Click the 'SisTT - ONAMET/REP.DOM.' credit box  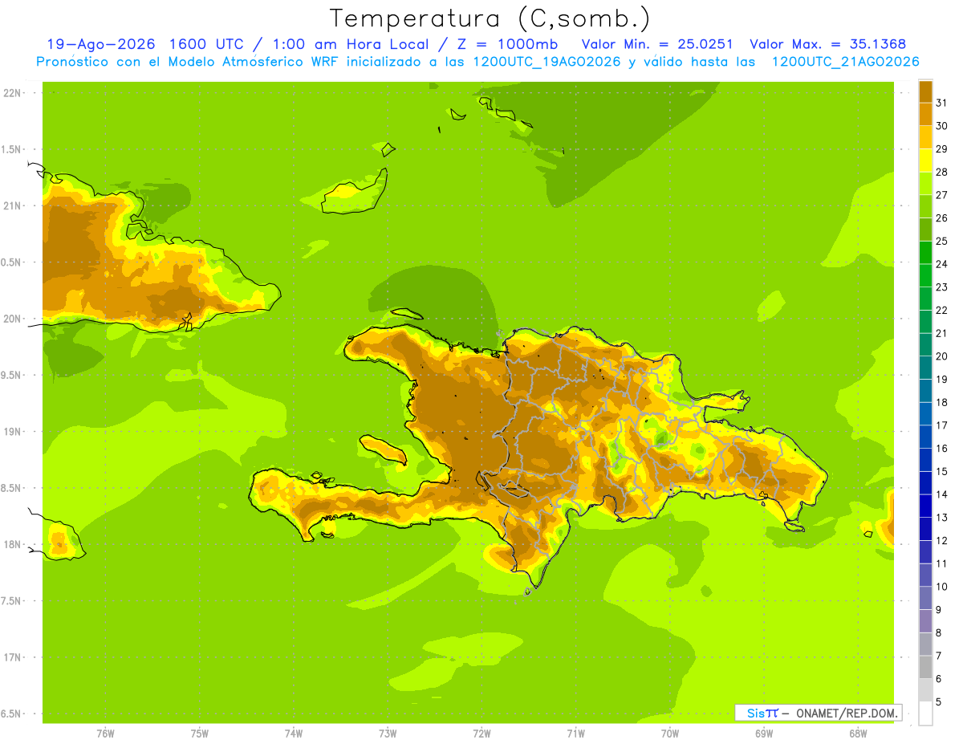point(818,713)
